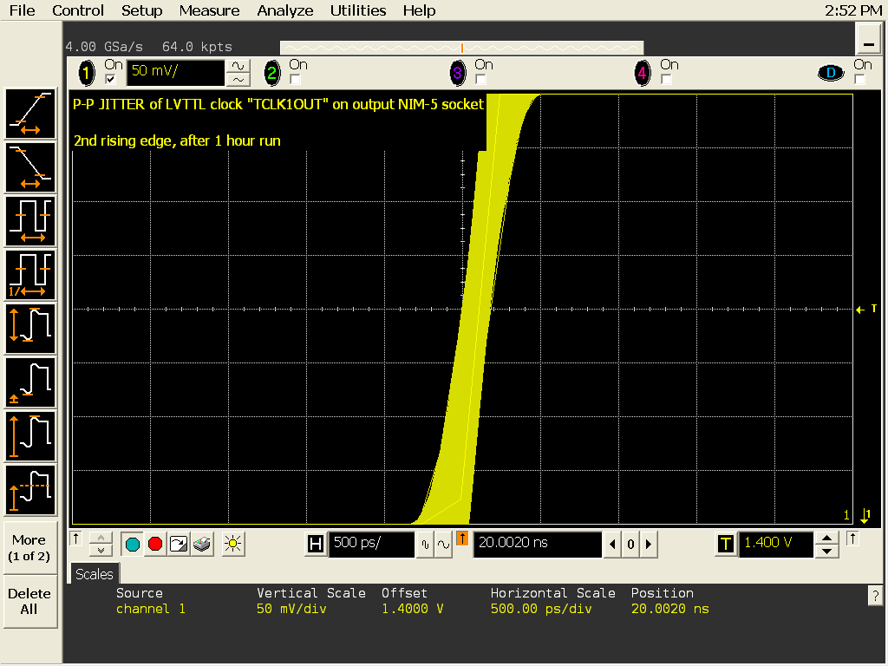The height and width of the screenshot is (666, 888).
Task: Click the 20.0020 ns horizontal position field
Action: pyautogui.click(x=536, y=544)
